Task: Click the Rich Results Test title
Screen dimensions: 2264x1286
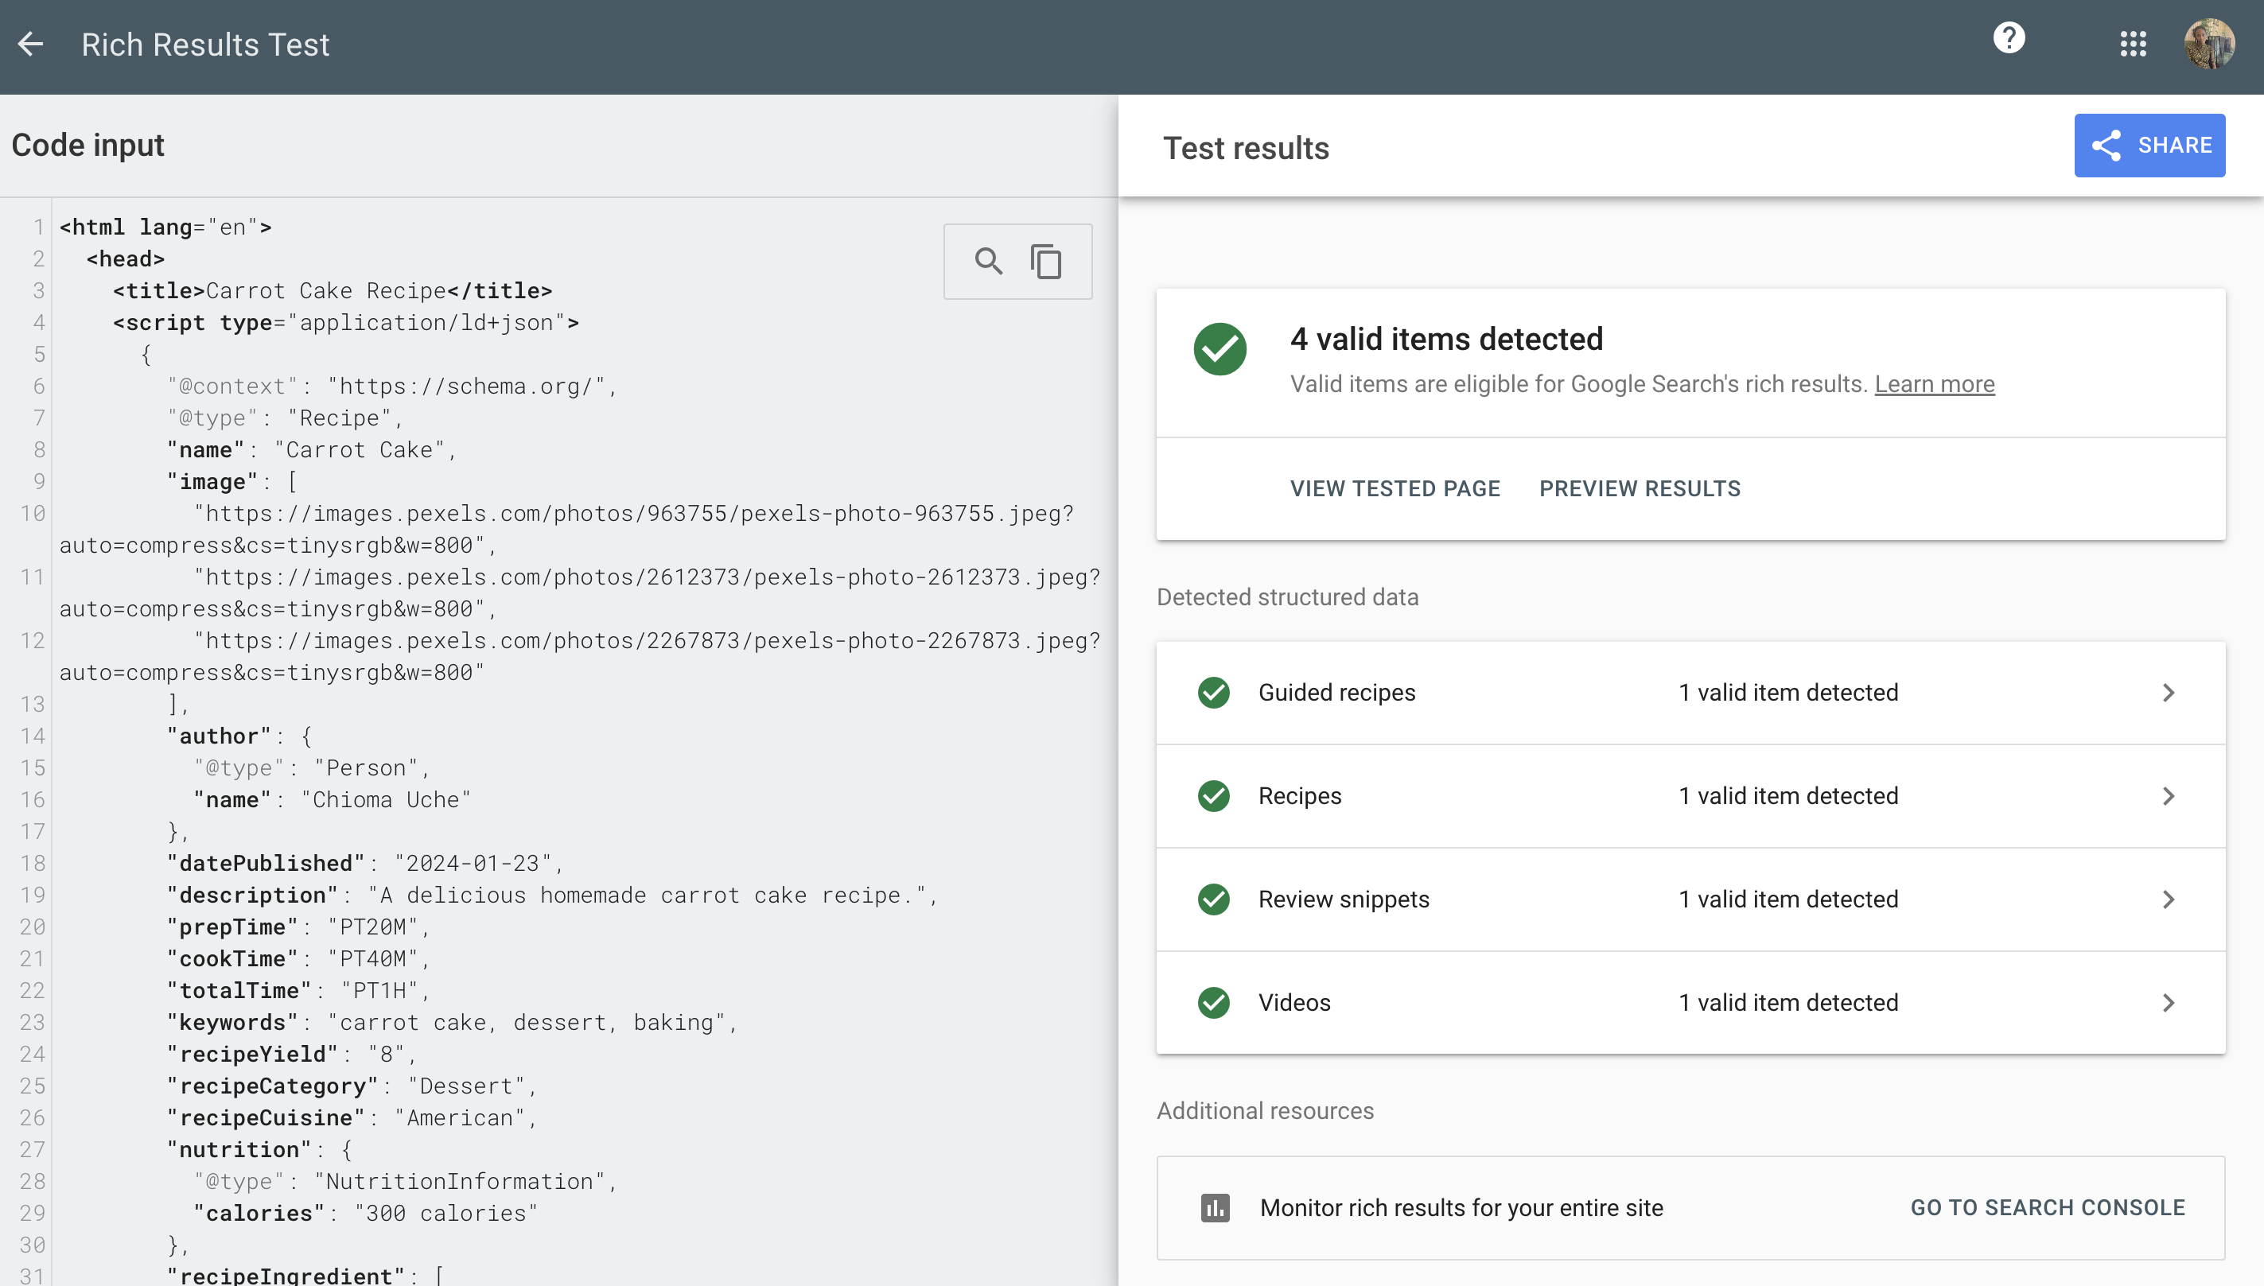Action: click(205, 45)
